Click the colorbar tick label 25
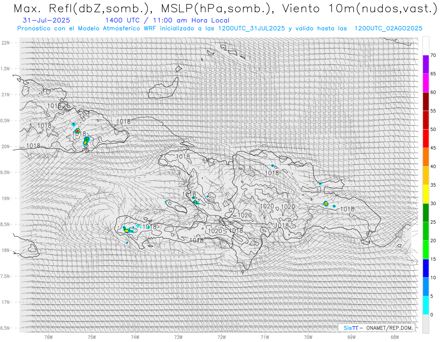Viewport: 443px width, 342px height. (433, 222)
